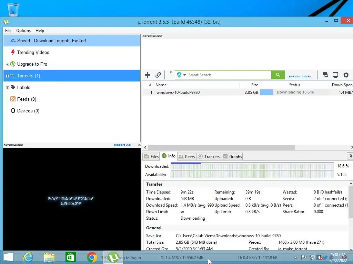Image resolution: width=353 pixels, height=264 pixels.
Task: Sort by the # column header
Action: point(150,85)
